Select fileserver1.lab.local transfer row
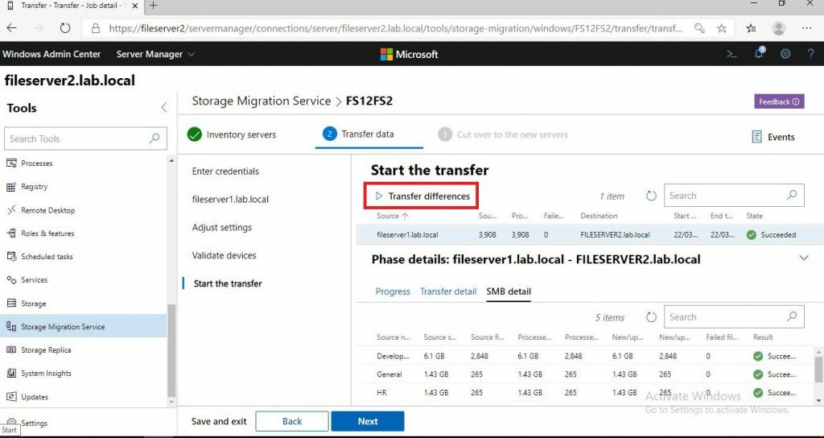824x438 pixels. pos(590,234)
